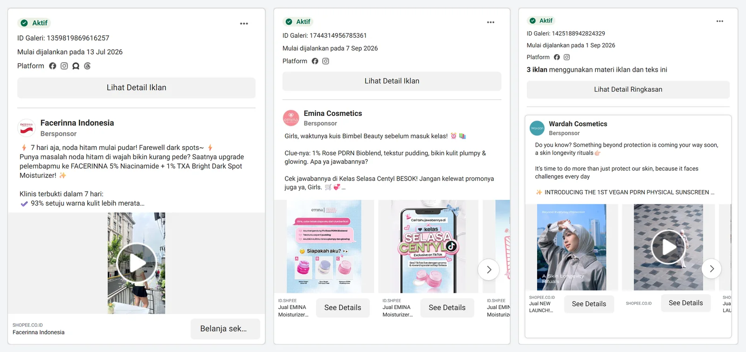Image resolution: width=746 pixels, height=352 pixels.
Task: Open the Emina Siapakah aku product quiz image
Action: click(324, 246)
